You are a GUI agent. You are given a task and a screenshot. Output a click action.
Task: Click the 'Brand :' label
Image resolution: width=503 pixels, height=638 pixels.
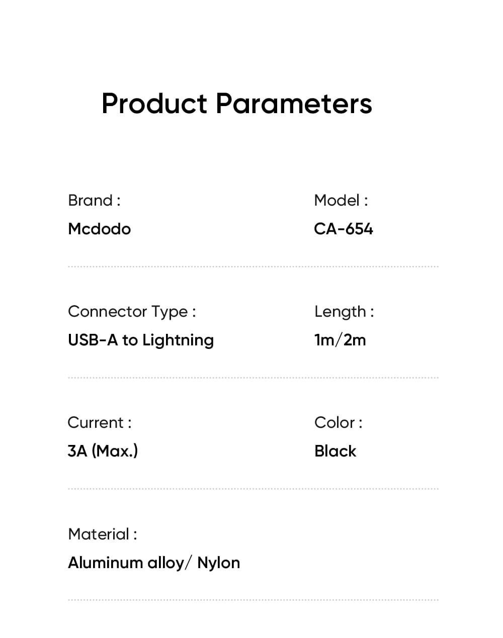click(94, 200)
